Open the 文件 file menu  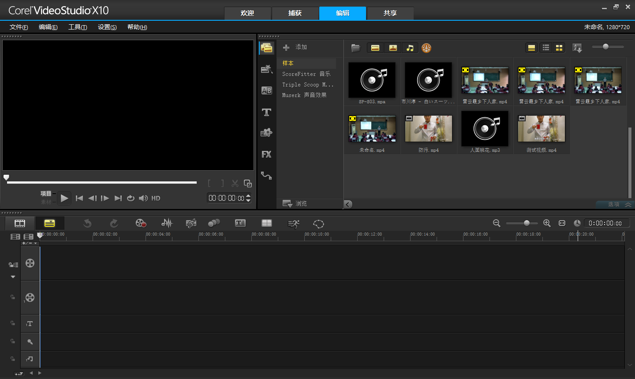19,27
